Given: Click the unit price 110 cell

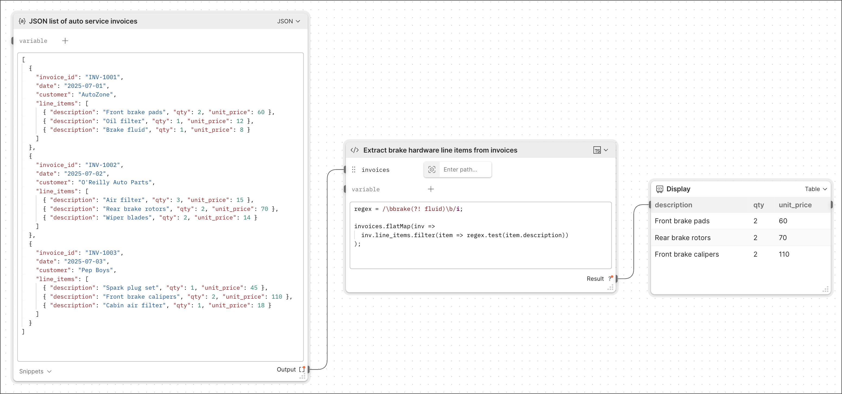Looking at the screenshot, I should point(784,254).
